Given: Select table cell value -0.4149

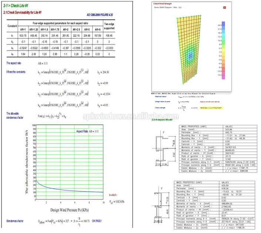Looking at the screenshot, I should click(55, 48).
